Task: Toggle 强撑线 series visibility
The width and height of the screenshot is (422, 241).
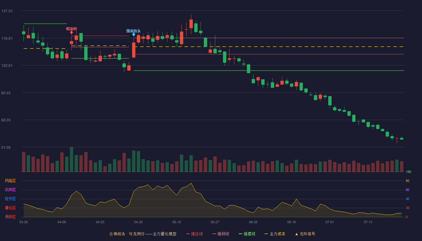Action: (247, 234)
